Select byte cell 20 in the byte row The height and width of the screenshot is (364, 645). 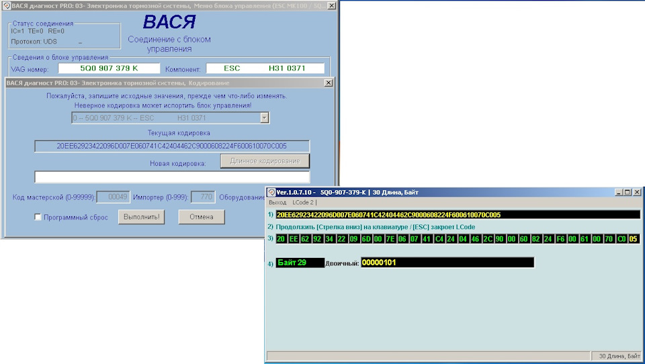(282, 239)
